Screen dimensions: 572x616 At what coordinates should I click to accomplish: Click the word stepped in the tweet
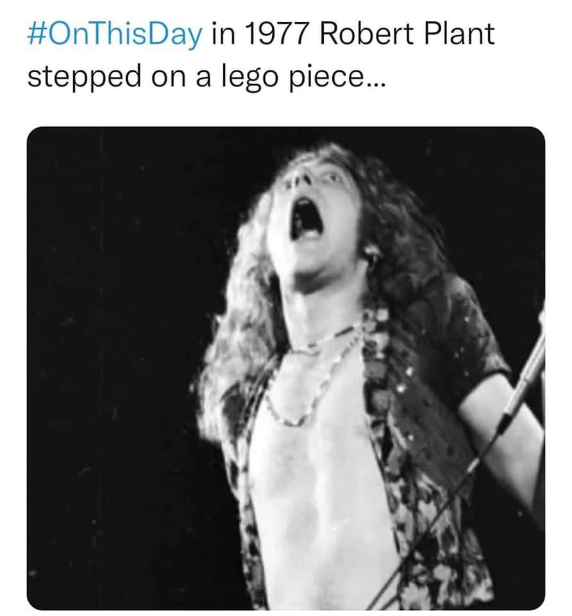click(x=78, y=76)
